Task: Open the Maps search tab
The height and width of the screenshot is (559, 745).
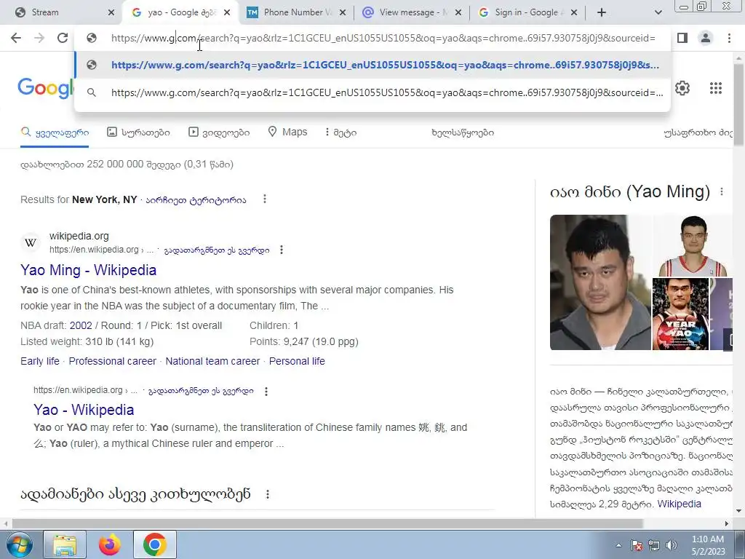Action: coord(287,132)
